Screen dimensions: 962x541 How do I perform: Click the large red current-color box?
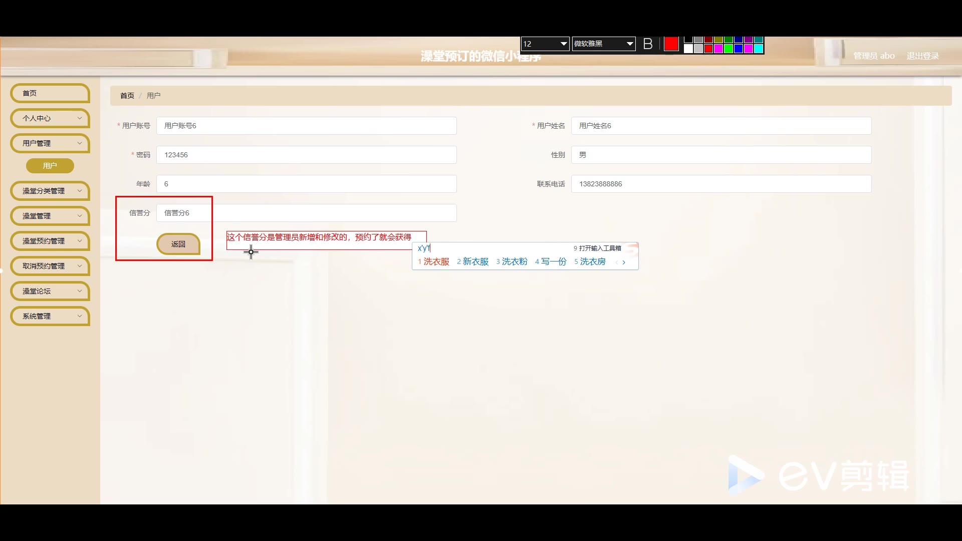(671, 44)
